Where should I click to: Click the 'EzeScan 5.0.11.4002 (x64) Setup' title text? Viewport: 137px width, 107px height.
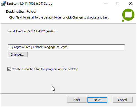pyautogui.click(x=30, y=4)
